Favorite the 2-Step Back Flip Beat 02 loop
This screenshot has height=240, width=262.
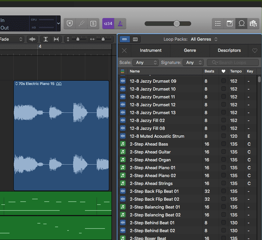tap(224, 199)
